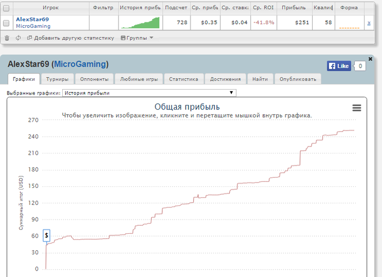
Task: Click the Ср. ROI column header
Action: click(264, 8)
